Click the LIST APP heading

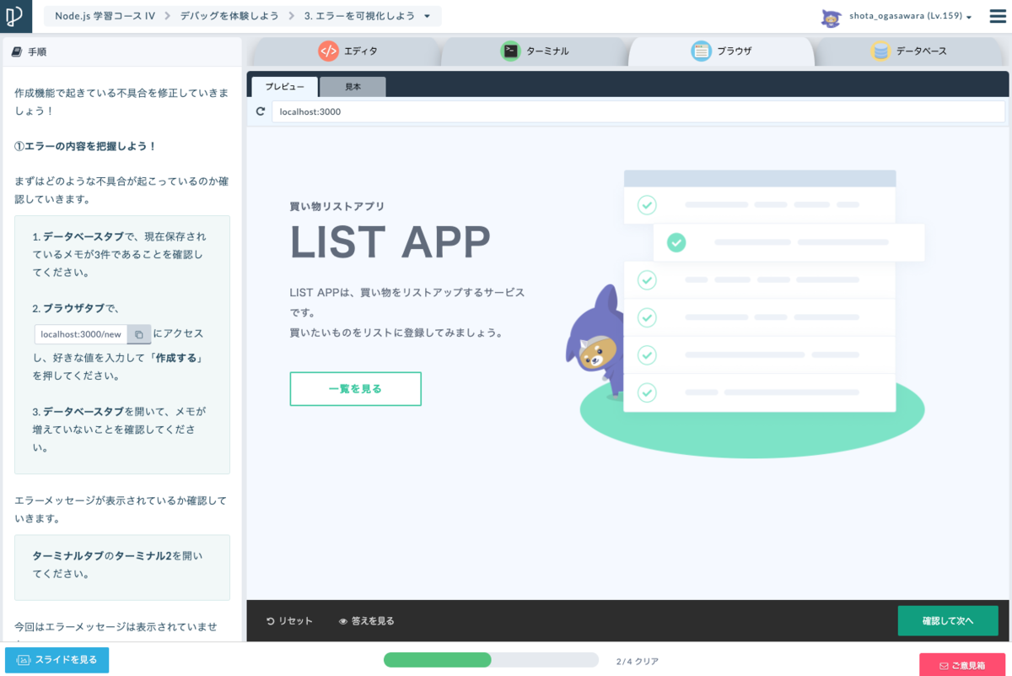(390, 243)
